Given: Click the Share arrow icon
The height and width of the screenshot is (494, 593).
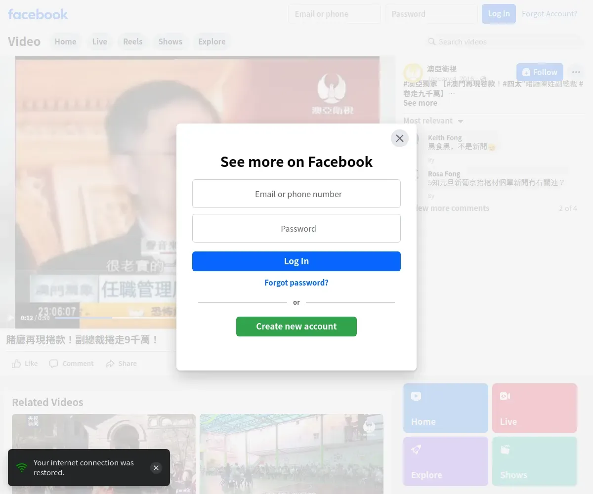Looking at the screenshot, I should pos(110,364).
